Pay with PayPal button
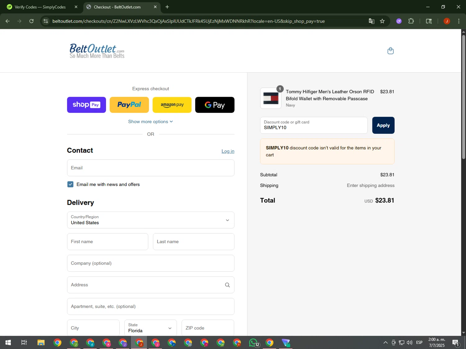The width and height of the screenshot is (466, 349). [x=129, y=105]
